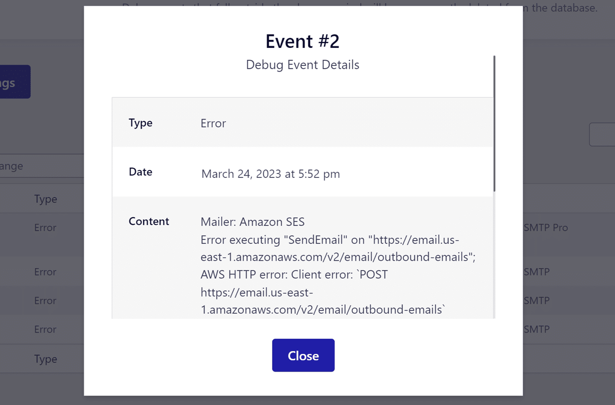The height and width of the screenshot is (405, 615).
Task: Select the first Error event row
Action: (x=45, y=228)
